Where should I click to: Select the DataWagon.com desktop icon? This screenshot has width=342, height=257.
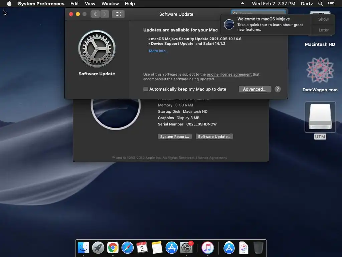tap(320, 74)
